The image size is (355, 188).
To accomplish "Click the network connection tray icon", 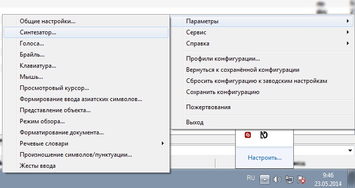I will [289, 179].
